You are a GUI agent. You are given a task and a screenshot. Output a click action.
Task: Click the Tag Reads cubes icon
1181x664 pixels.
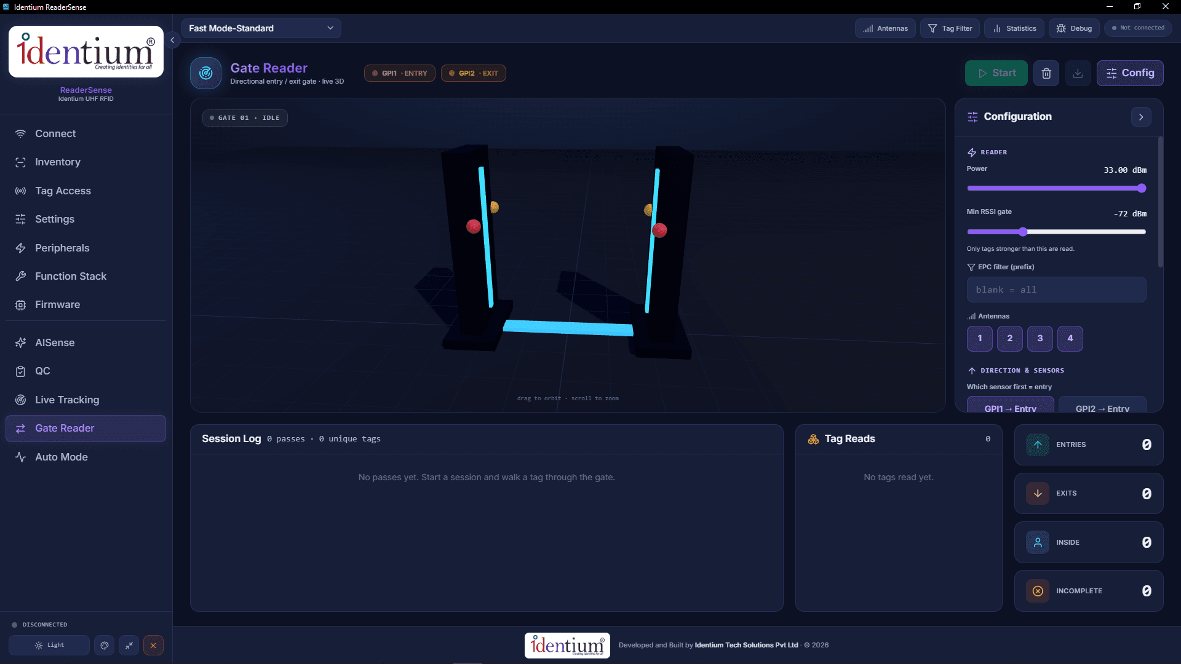[x=813, y=439]
